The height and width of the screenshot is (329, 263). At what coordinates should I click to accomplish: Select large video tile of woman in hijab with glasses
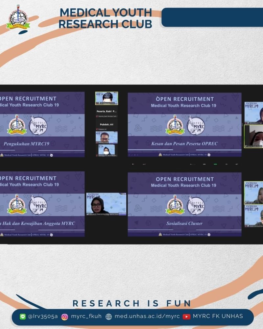106,204
